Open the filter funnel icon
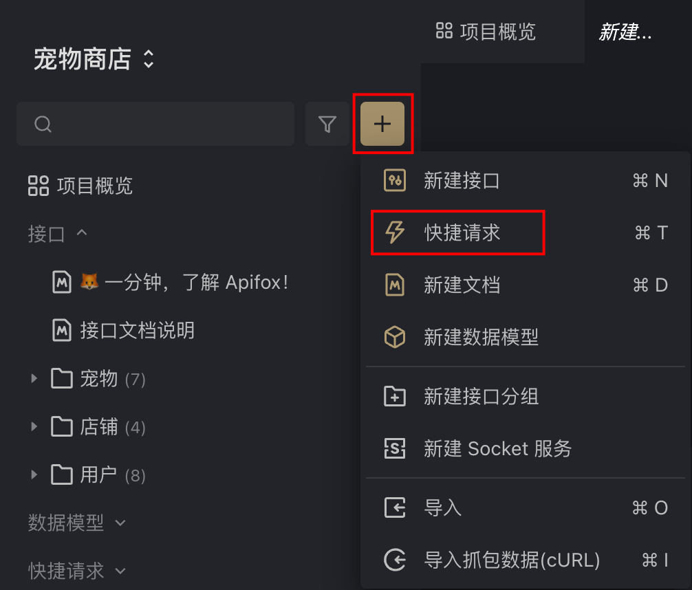This screenshot has width=692, height=590. click(x=327, y=124)
